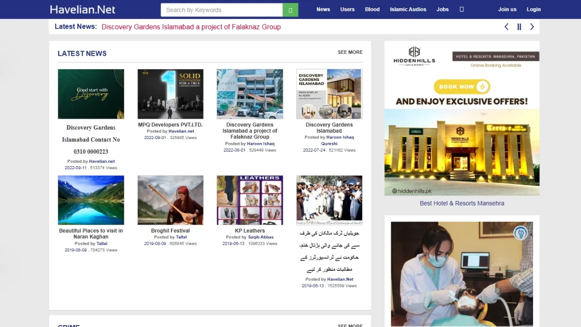Open the Jobs menu item

(443, 9)
